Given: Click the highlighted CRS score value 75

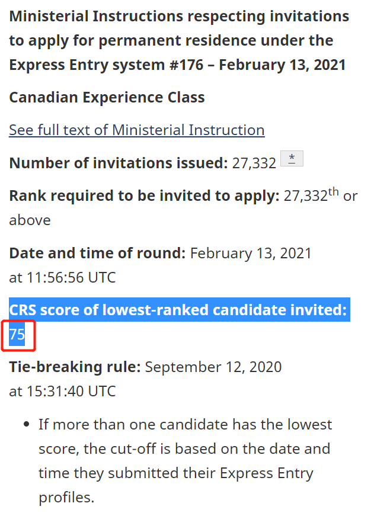Looking at the screenshot, I should pos(17,334).
